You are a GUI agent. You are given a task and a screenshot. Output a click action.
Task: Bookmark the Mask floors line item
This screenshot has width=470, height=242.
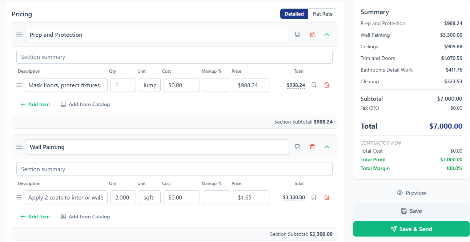point(314,85)
